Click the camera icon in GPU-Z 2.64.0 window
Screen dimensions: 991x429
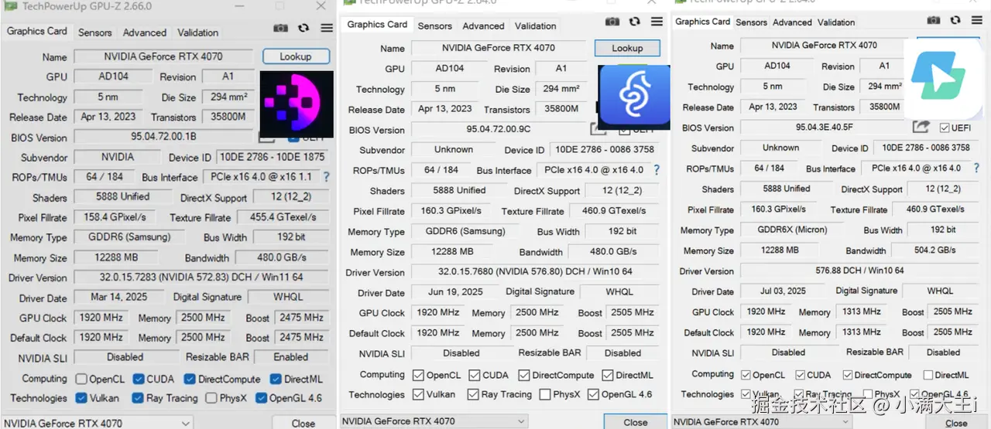pos(612,22)
